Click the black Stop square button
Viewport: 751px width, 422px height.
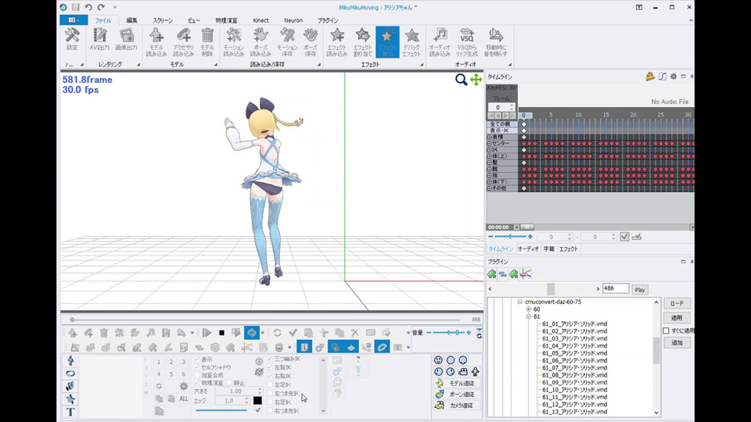[221, 333]
